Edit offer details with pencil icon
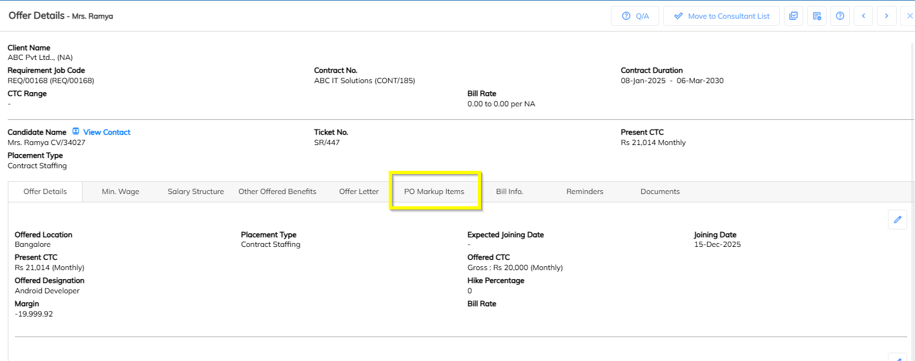This screenshot has width=915, height=361. [x=897, y=220]
